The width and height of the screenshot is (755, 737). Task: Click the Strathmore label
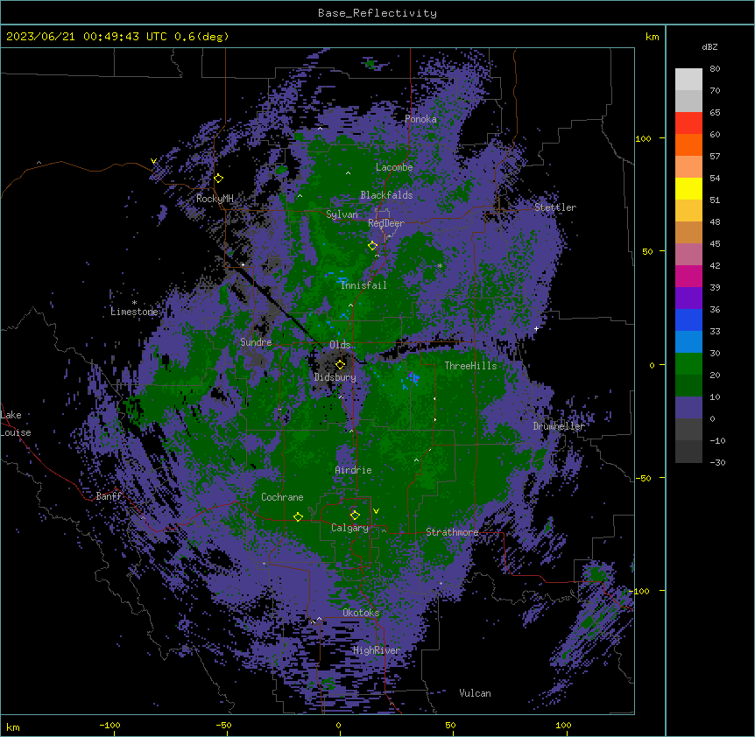tap(452, 532)
